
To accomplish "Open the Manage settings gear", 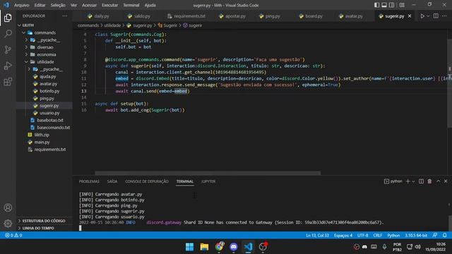I will coord(8,223).
